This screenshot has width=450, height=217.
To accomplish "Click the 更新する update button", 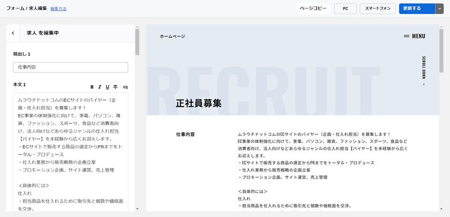I will tap(416, 9).
